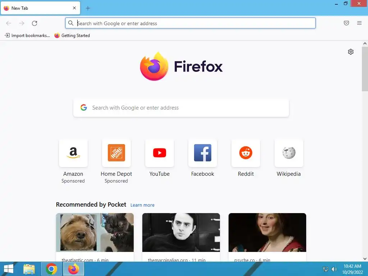
Task: Open Import bookmarks bookmark item
Action: (27, 36)
